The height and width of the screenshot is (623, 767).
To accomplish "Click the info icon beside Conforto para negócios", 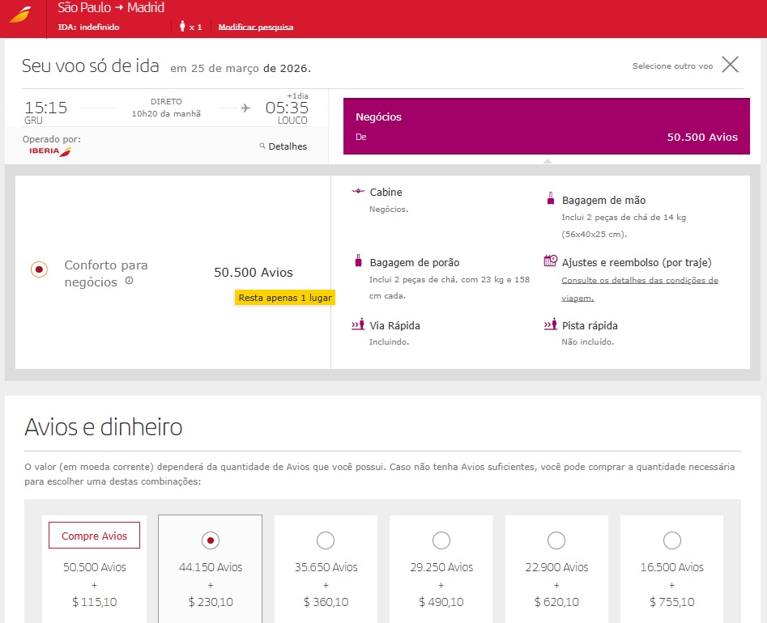I will (129, 282).
